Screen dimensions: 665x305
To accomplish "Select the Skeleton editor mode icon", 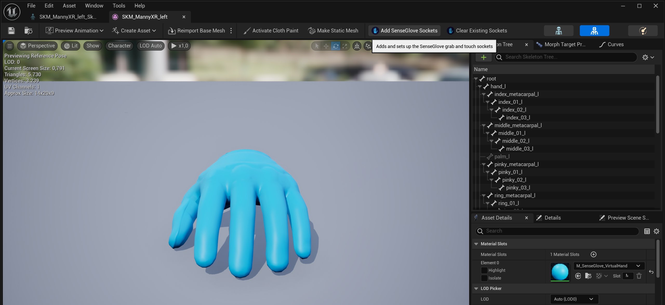I will tap(558, 30).
